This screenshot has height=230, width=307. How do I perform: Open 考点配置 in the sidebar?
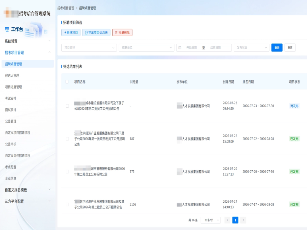(x=11, y=167)
